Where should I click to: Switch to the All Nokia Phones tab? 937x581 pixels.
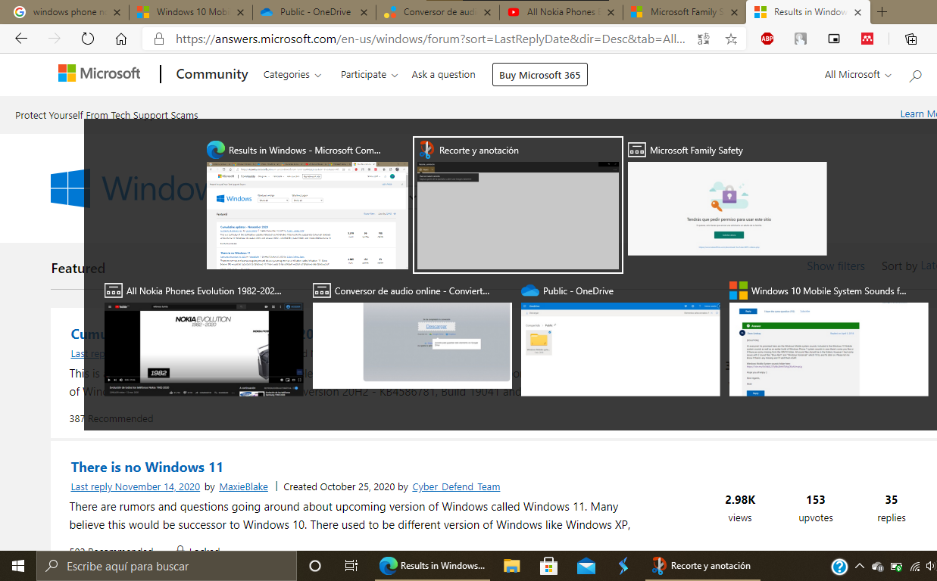point(561,12)
